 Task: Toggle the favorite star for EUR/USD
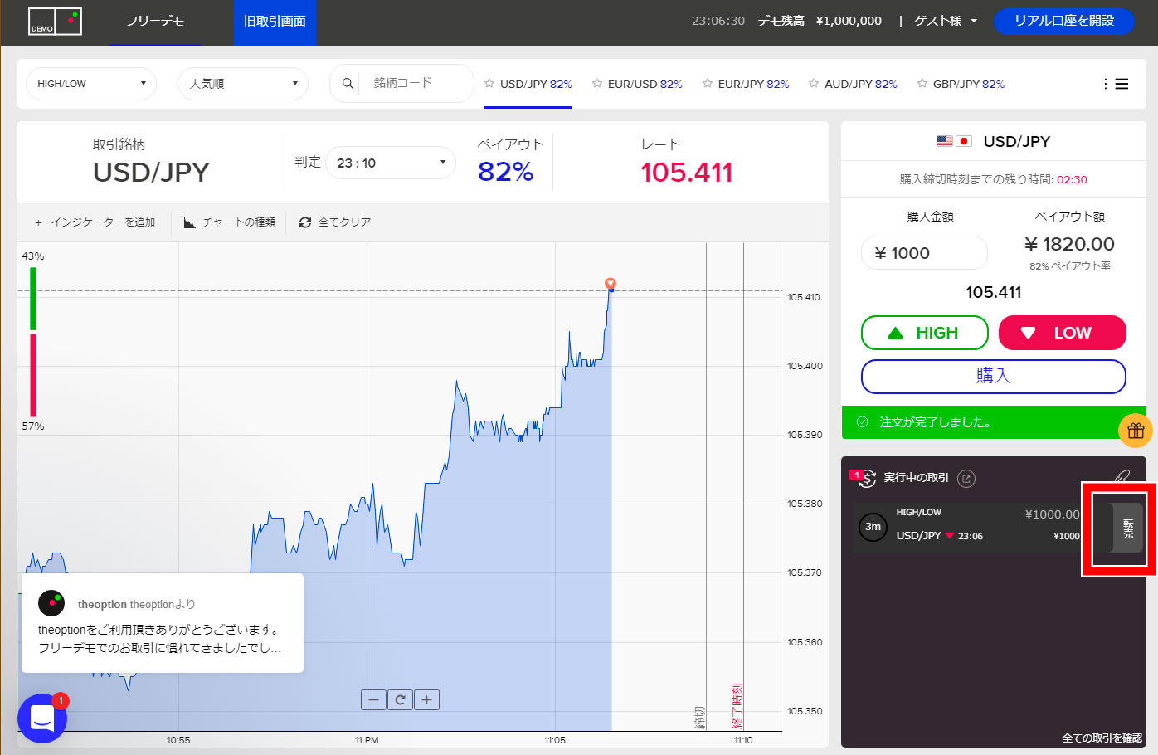coord(597,83)
